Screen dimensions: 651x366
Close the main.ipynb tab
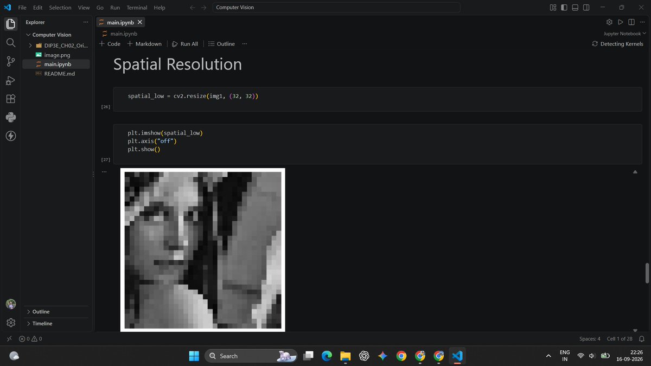[140, 22]
